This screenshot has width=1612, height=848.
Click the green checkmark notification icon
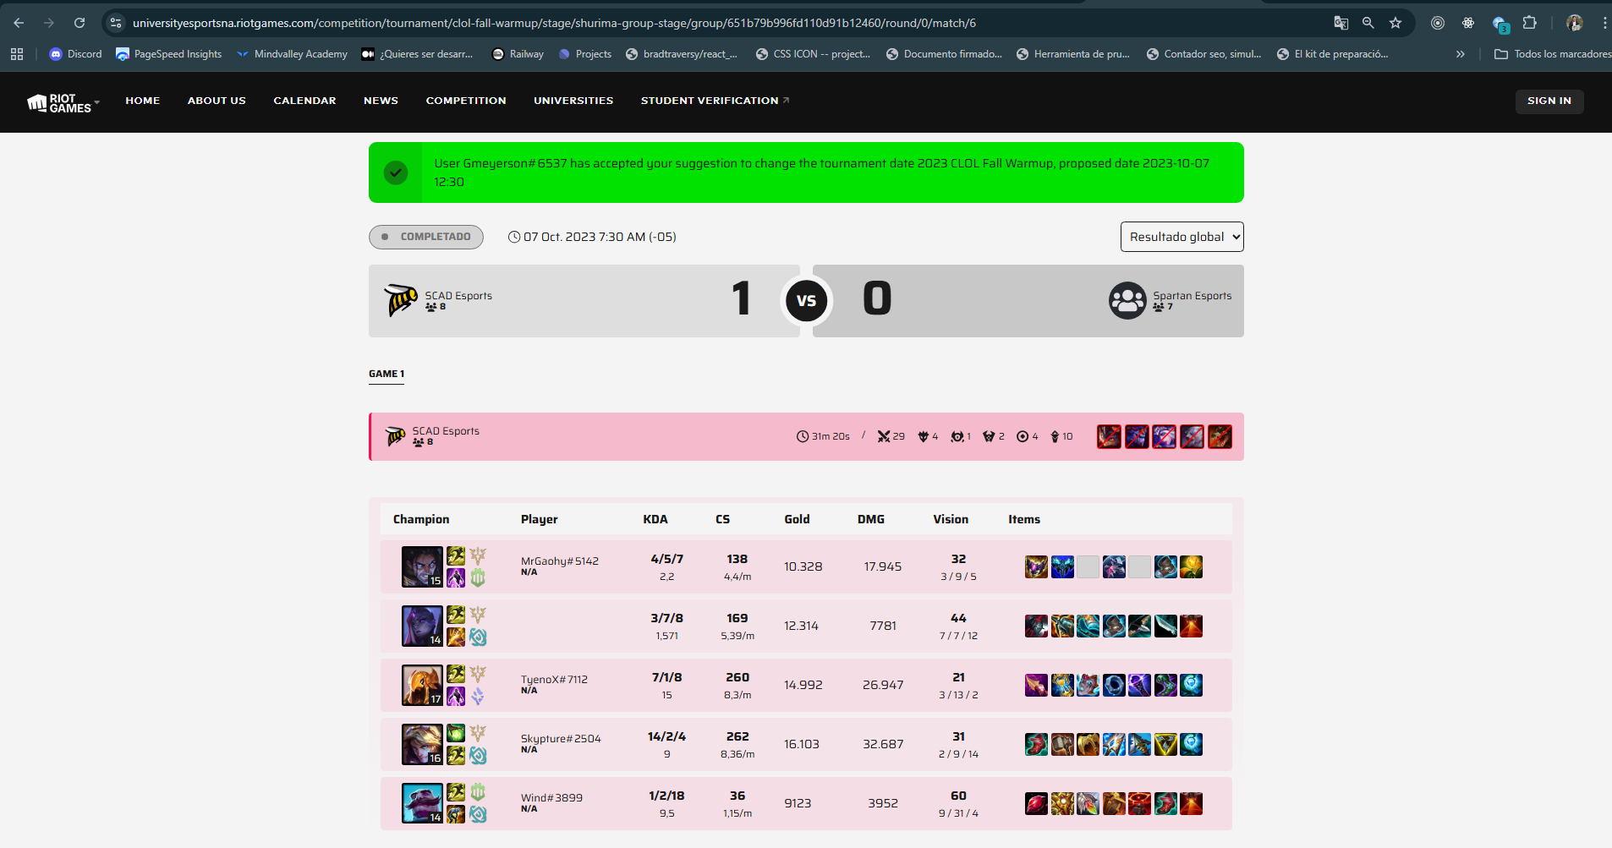(x=396, y=172)
